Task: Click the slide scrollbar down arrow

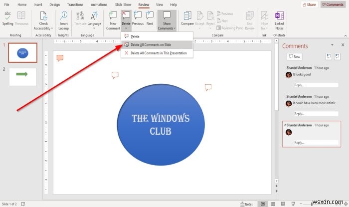Action: (x=276, y=181)
